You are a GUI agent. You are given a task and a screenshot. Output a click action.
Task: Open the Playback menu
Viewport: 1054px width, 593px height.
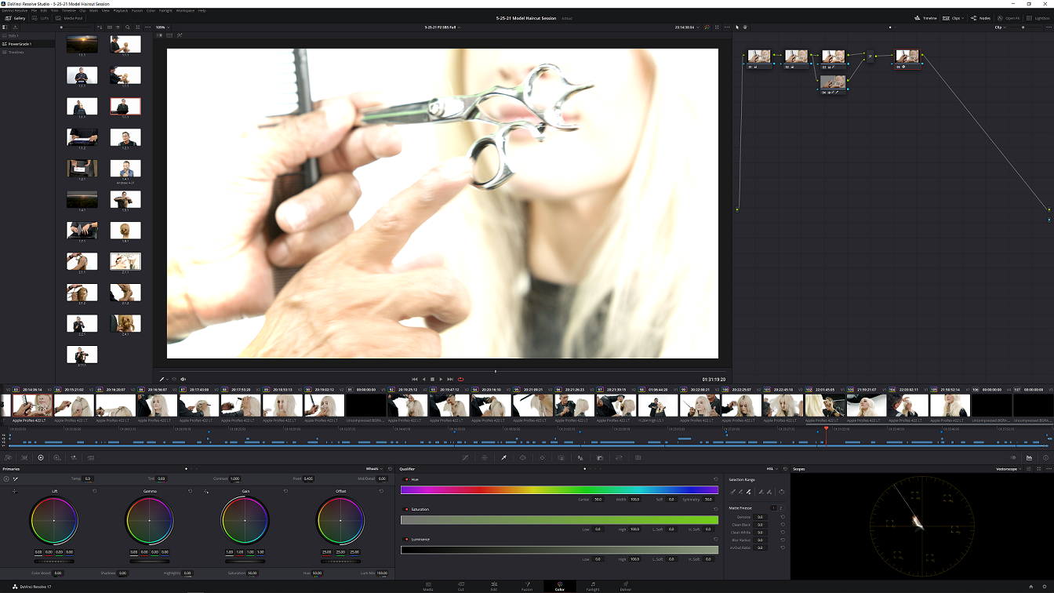tap(121, 10)
